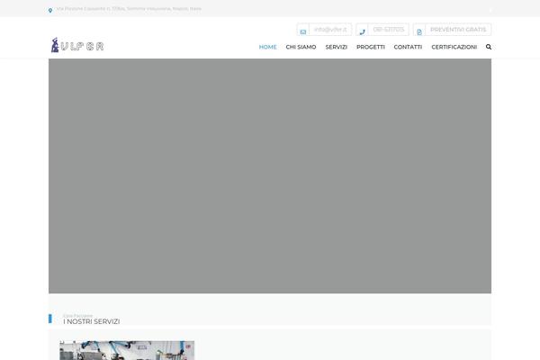Open the info@ulfer.it email link
The width and height of the screenshot is (540, 360).
point(330,30)
